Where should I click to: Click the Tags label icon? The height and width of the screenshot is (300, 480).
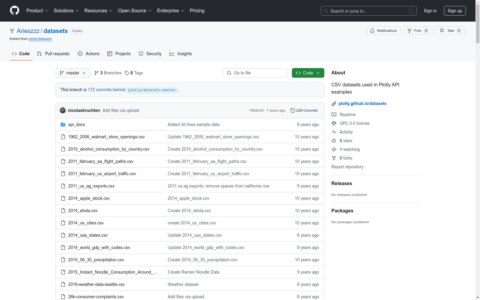[x=127, y=73]
